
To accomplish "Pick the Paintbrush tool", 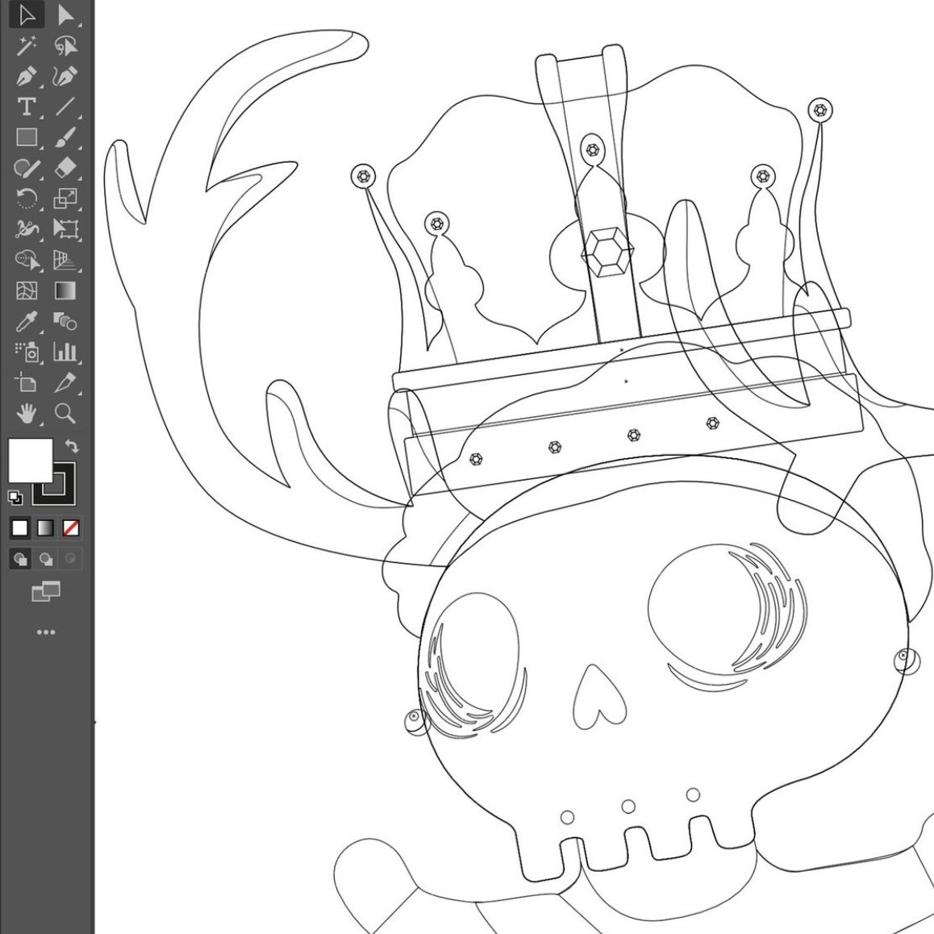I will coord(65,138).
